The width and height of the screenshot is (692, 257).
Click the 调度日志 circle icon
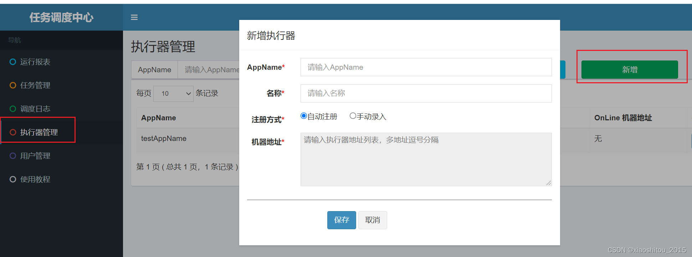pos(13,109)
